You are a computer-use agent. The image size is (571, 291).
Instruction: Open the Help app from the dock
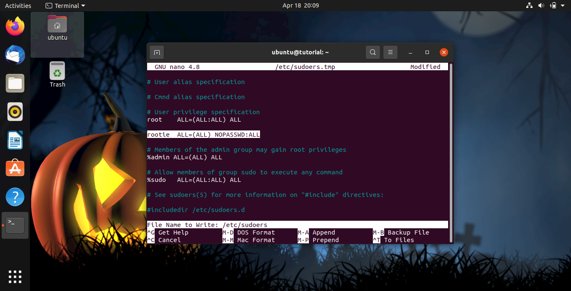pyautogui.click(x=15, y=197)
